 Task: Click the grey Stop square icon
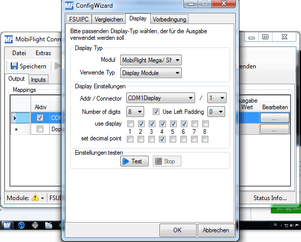point(158,161)
